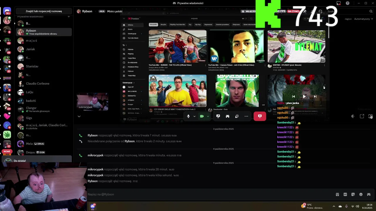
Task: Open pink heart server icon
Action: point(7,116)
